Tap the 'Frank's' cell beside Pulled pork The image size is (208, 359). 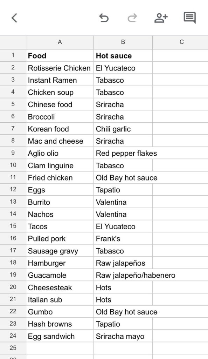[123, 238]
